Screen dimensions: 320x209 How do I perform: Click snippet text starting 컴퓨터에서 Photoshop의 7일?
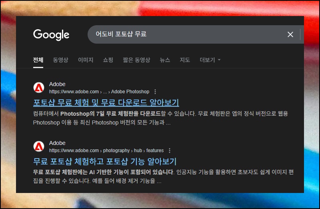click(160, 118)
